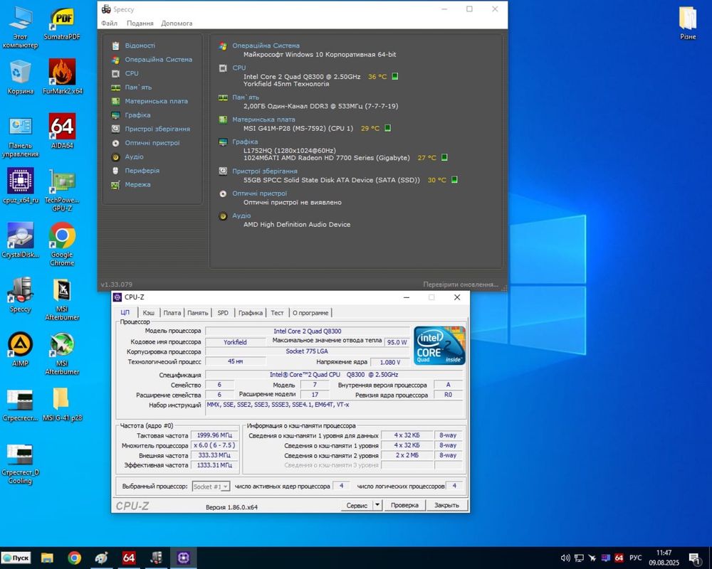Click Тактовая частота value 1999.96 МГц
712x569 pixels.
coord(214,435)
